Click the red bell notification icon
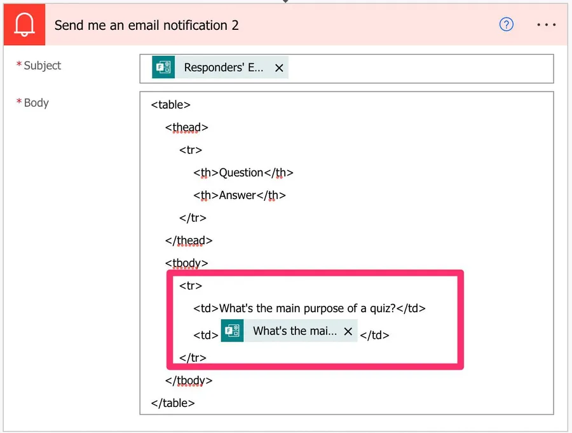 (24, 25)
